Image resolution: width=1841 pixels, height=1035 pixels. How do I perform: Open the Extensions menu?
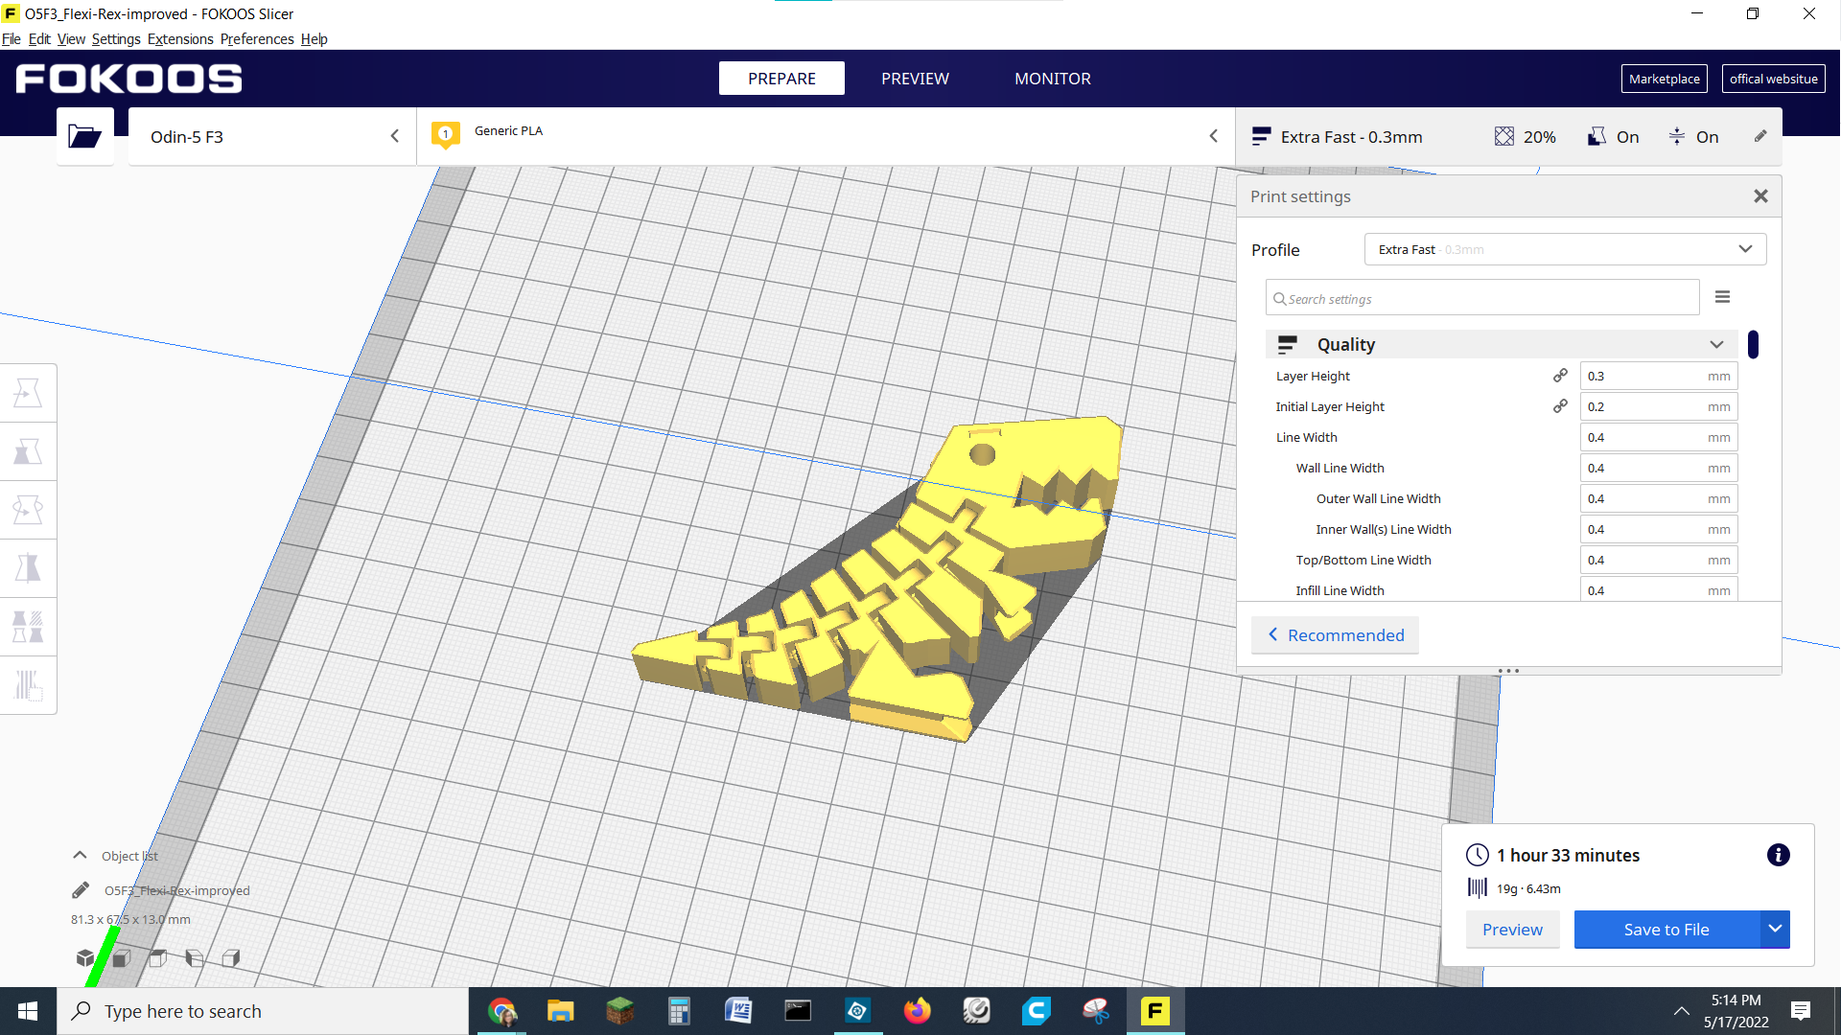pos(180,39)
